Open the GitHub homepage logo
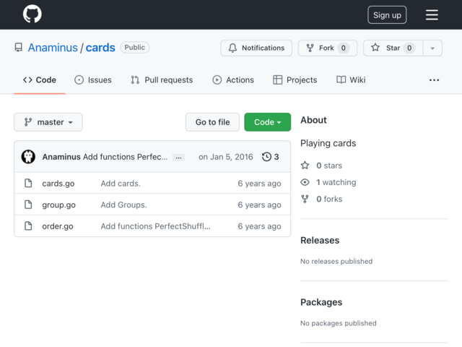The image size is (462, 347). [x=32, y=14]
